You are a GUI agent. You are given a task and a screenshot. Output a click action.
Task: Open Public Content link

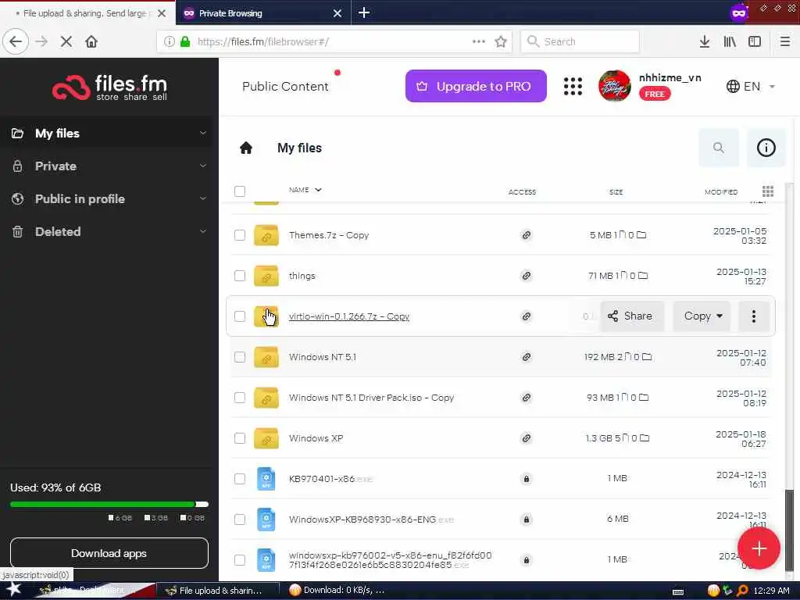pos(285,86)
